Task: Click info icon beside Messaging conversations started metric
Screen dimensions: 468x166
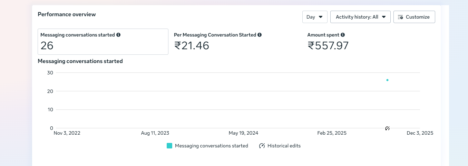Action: pos(118,35)
